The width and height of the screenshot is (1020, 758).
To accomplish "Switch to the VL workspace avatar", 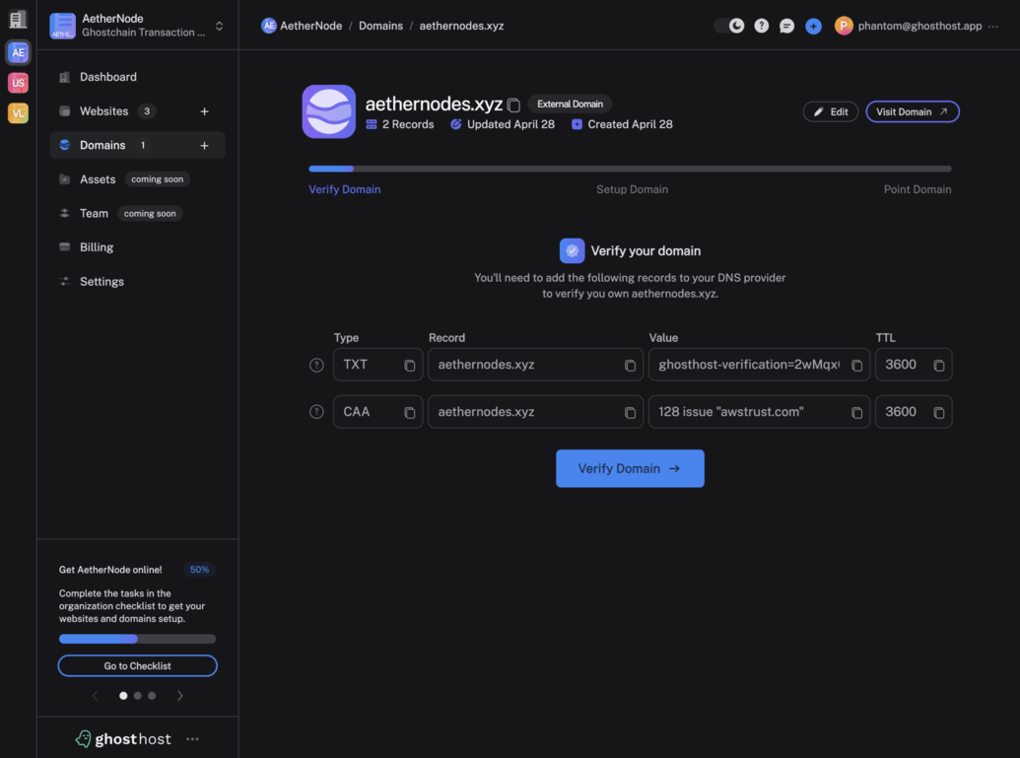I will (x=18, y=113).
